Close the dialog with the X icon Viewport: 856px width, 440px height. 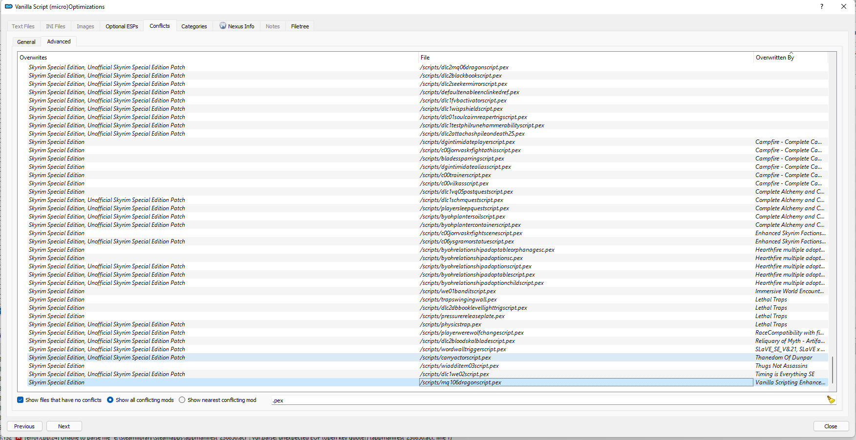pyautogui.click(x=844, y=7)
